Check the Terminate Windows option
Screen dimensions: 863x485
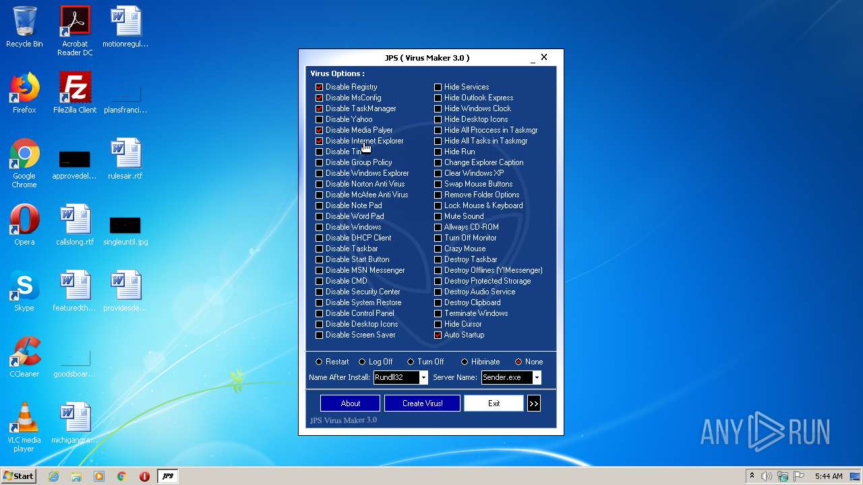point(438,313)
